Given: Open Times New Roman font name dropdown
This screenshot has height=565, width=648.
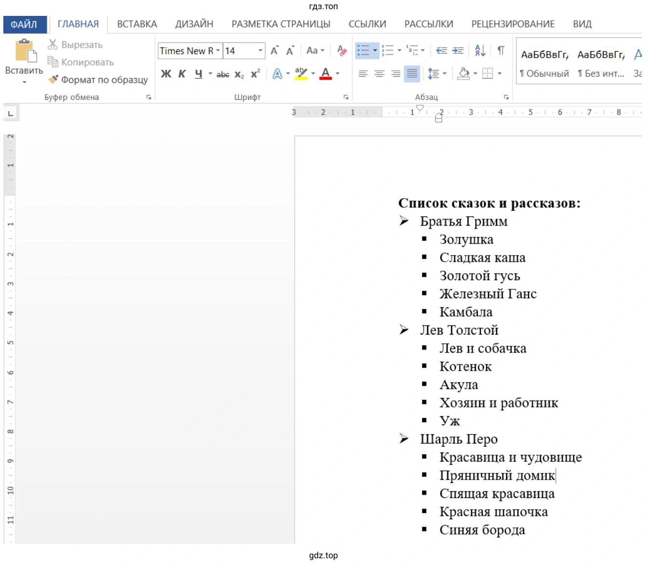Looking at the screenshot, I should pos(218,51).
